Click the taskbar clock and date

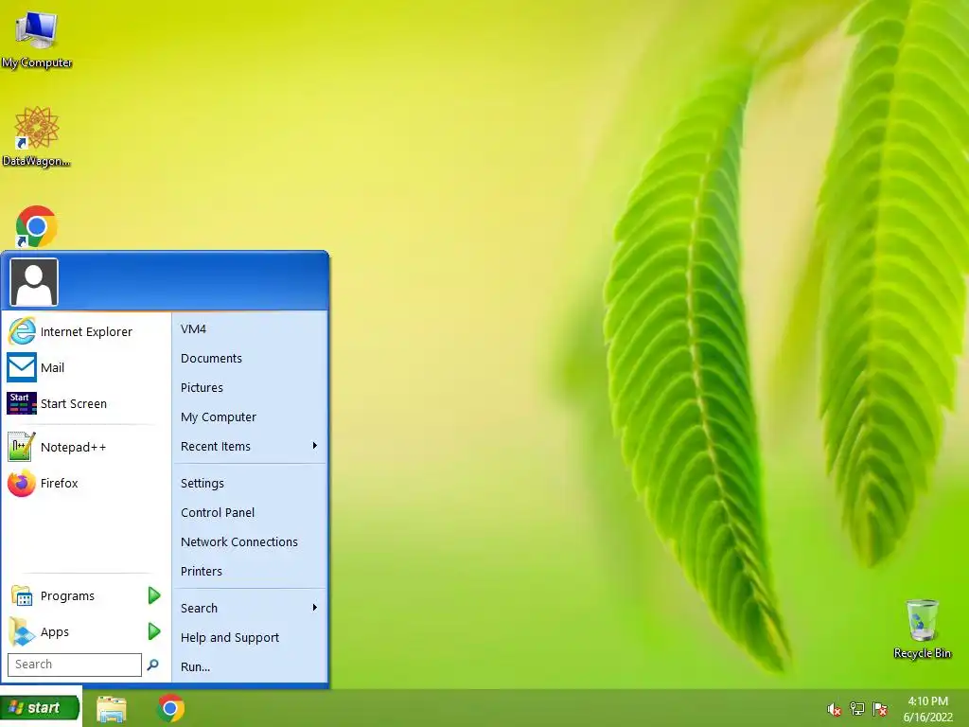(928, 709)
